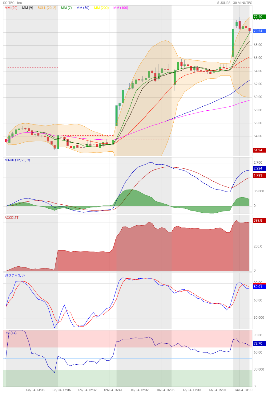Viewport: 266px width, 393px height.
Task: Click the 2.700 MACD axis label
Action: point(258,163)
